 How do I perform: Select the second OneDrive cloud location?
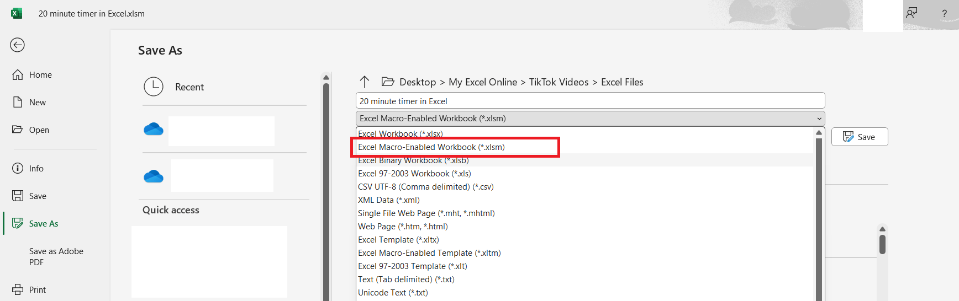[x=154, y=176]
